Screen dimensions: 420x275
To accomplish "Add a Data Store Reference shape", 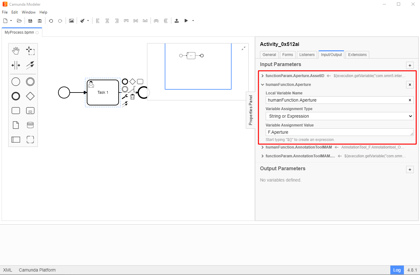I will pos(30,125).
